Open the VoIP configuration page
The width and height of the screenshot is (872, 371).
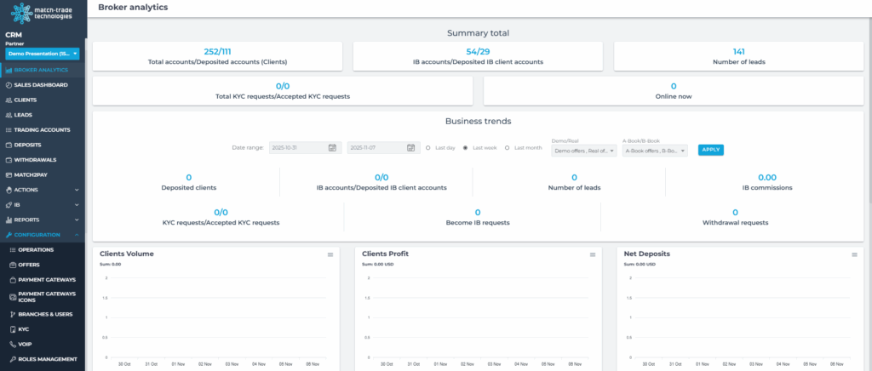pos(25,344)
